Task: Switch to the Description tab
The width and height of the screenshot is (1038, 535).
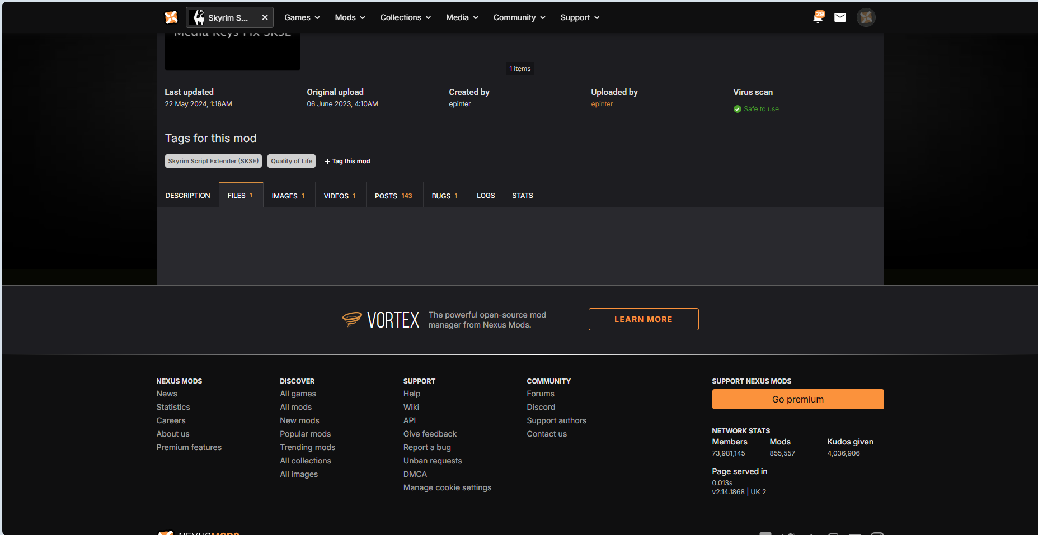Action: click(188, 195)
